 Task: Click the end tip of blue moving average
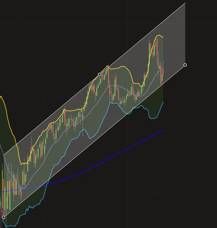163,130
